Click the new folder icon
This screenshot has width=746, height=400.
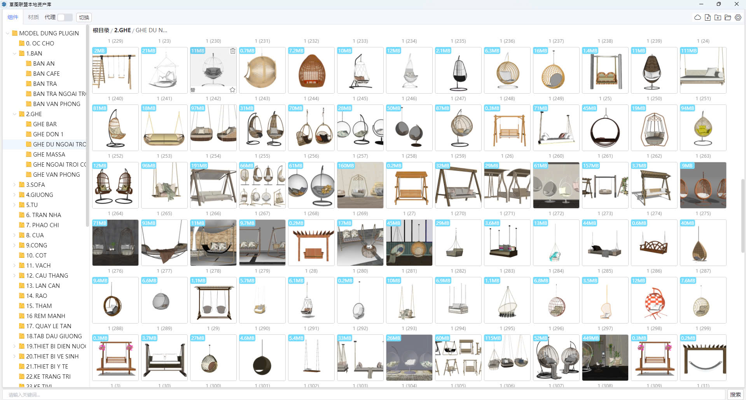pos(718,17)
